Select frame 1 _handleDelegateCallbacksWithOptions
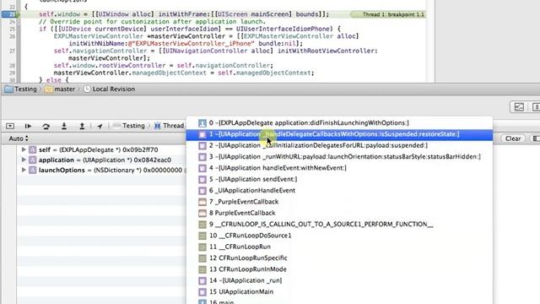The height and width of the screenshot is (304, 540). click(339, 134)
